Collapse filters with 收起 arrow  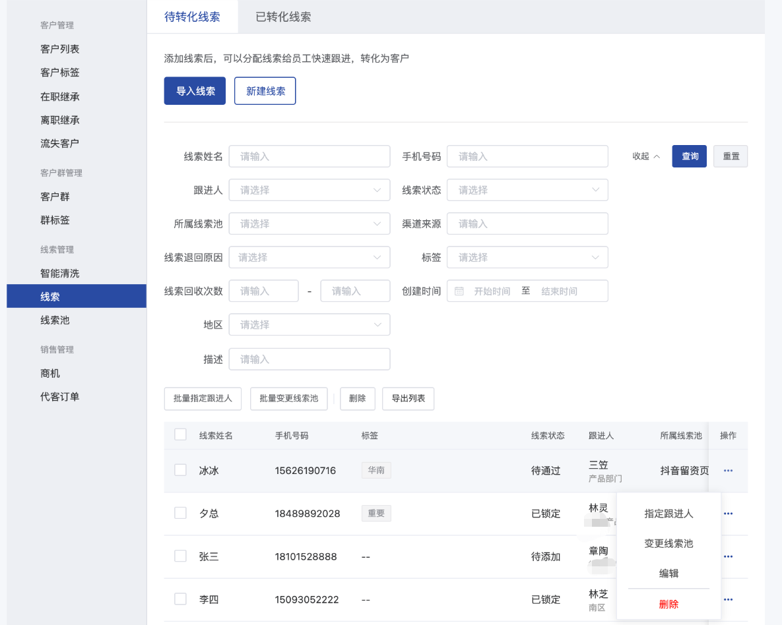pyautogui.click(x=646, y=156)
